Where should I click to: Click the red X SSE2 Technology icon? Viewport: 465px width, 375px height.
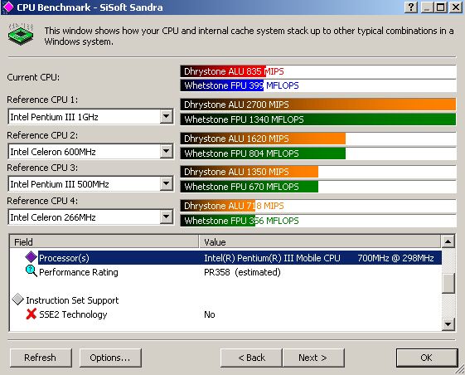[31, 314]
